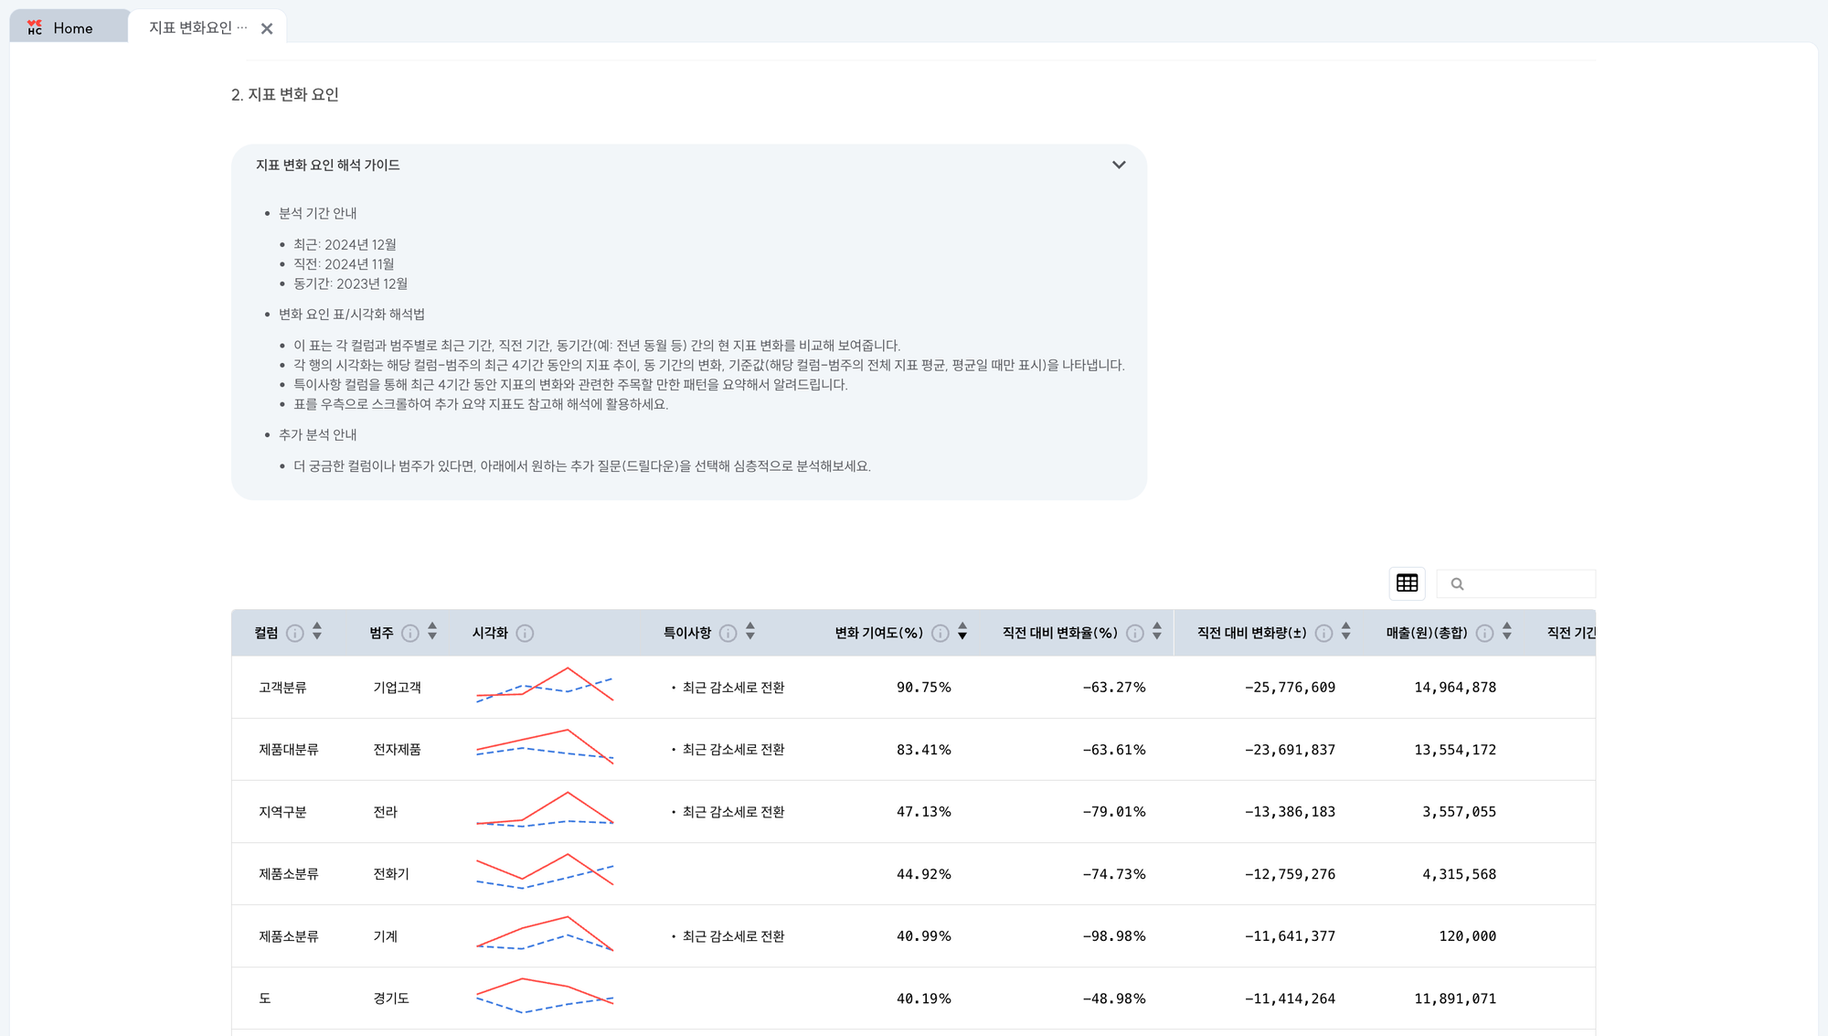Screen dimensions: 1828x1036
Task: Click the 경기도 row sparkline chart
Action: pos(545,996)
